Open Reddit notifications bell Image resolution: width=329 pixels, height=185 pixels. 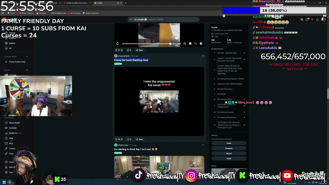(317, 20)
